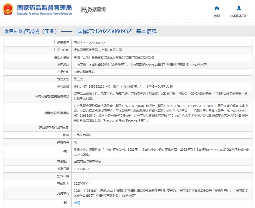Click the 其他内容 value 无
Screen dimensions: 255x208
(75, 142)
